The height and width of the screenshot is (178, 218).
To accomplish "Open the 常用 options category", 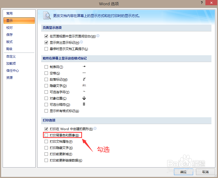I will point(19,13).
